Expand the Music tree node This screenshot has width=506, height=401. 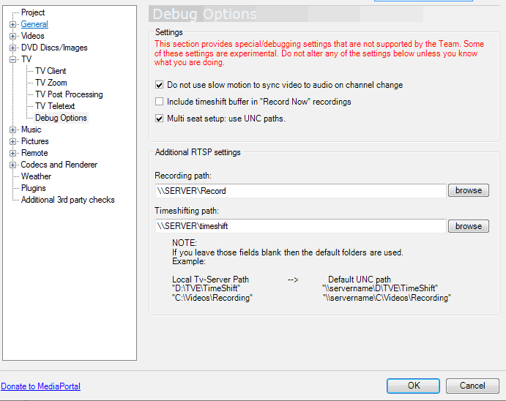[13, 130]
